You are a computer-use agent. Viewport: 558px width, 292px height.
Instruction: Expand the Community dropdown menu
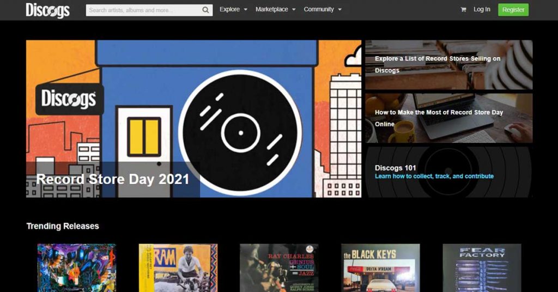tap(323, 10)
